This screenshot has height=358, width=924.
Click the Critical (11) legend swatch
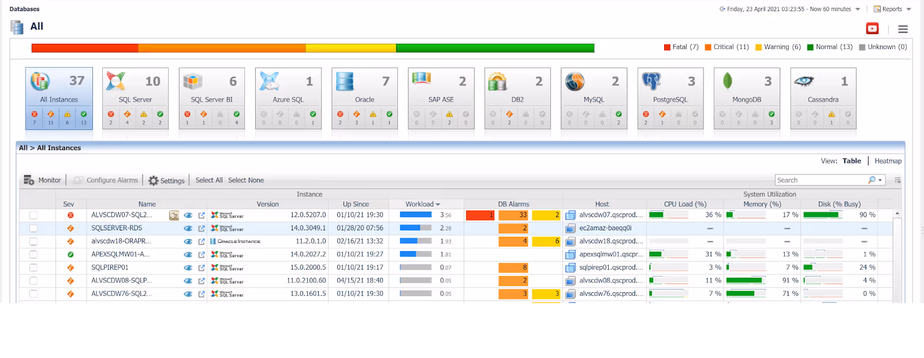click(708, 47)
